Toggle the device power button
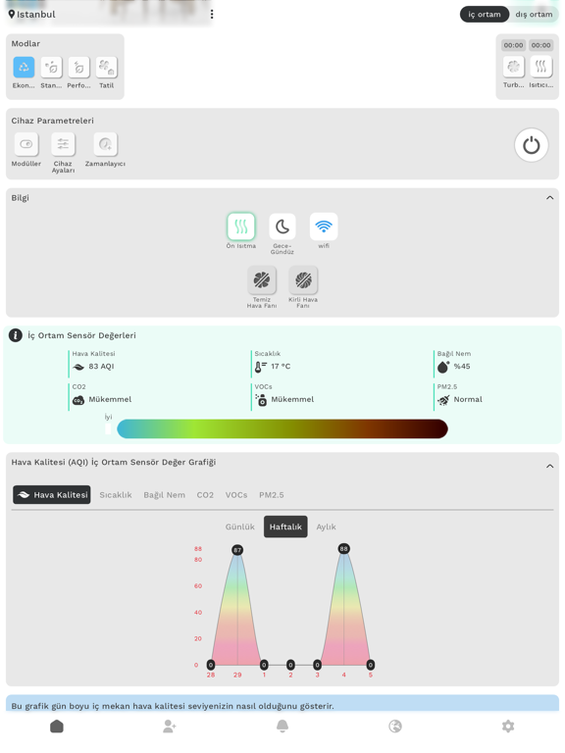Screen dimensions: 565x753 click(532, 145)
